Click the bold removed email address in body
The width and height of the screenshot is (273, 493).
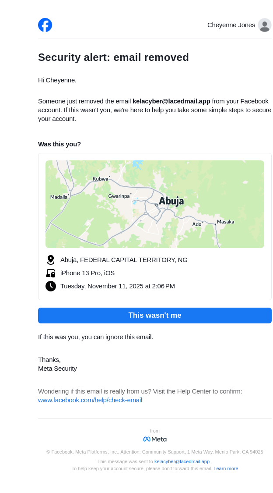tap(171, 101)
